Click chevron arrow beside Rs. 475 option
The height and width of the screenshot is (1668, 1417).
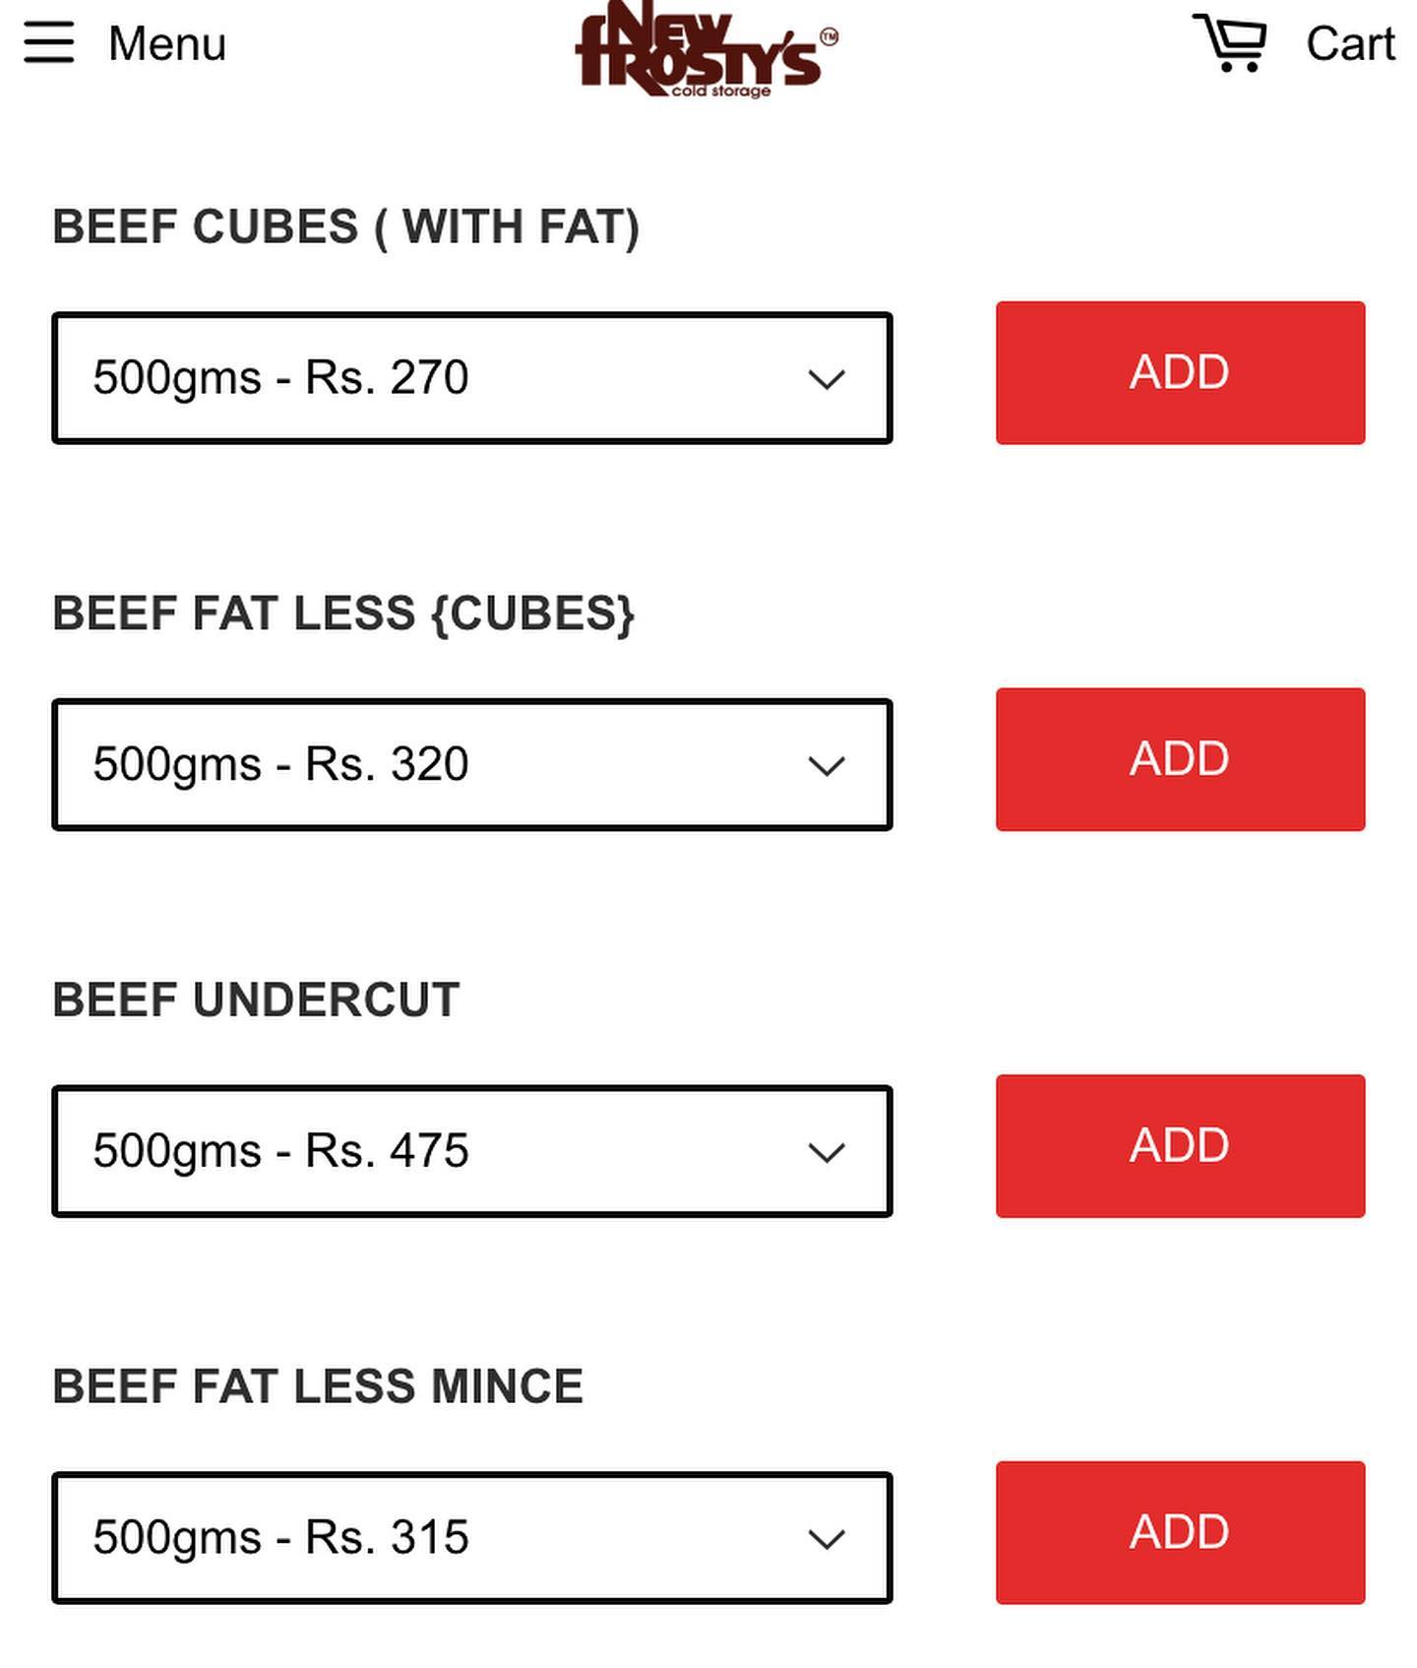pyautogui.click(x=827, y=1152)
